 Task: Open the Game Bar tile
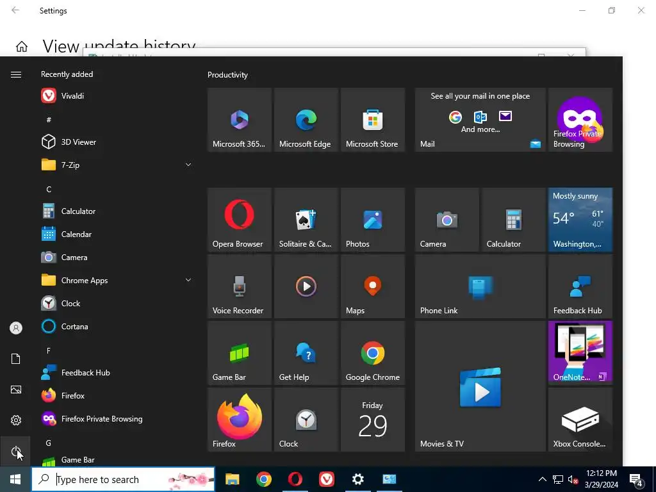240,353
